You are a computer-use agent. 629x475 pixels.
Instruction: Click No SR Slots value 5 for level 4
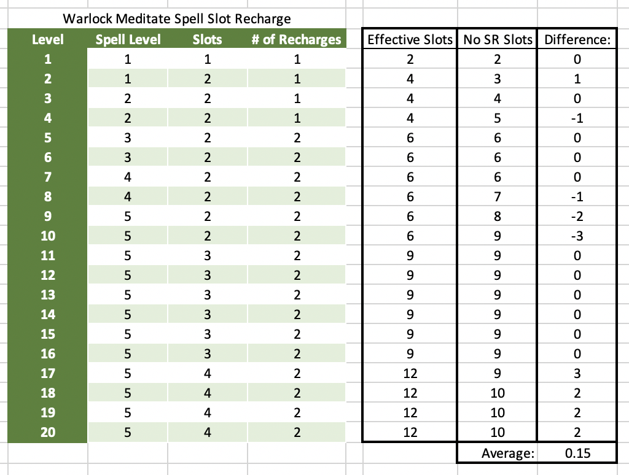[x=497, y=118]
